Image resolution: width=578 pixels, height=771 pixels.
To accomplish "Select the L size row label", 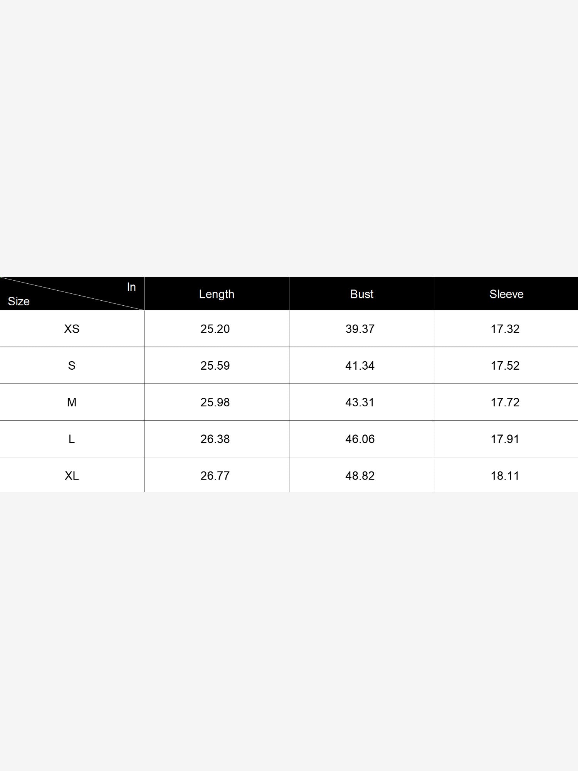I will tap(72, 439).
